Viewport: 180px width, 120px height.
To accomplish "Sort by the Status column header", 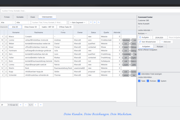I will 93,32.
